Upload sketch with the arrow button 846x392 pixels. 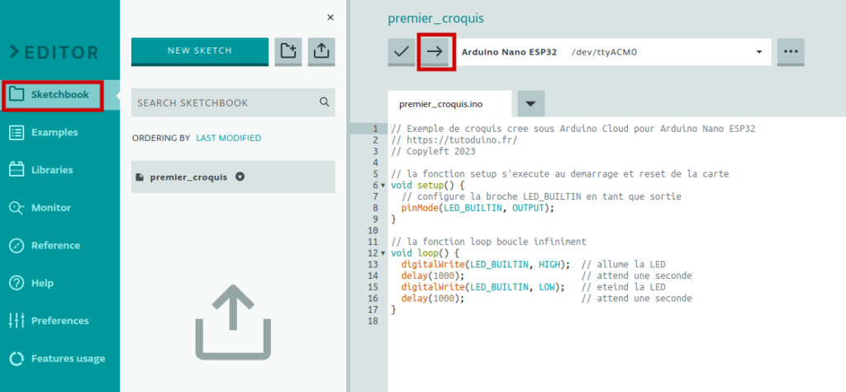[435, 52]
